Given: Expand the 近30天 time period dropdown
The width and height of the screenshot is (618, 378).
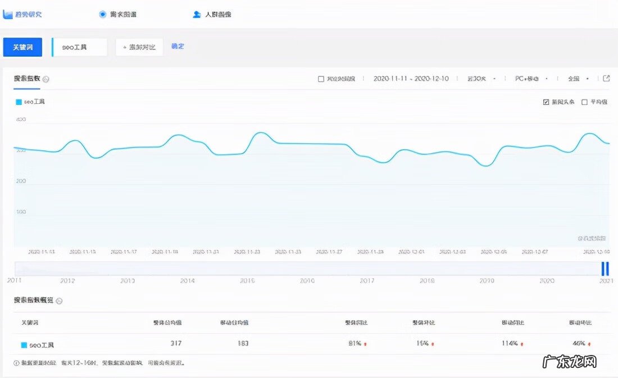Looking at the screenshot, I should tap(481, 79).
